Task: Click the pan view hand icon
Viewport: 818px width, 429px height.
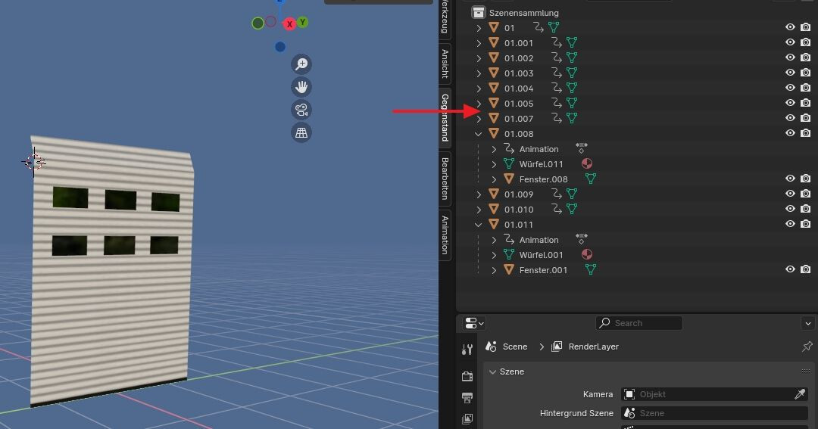Action: point(301,87)
